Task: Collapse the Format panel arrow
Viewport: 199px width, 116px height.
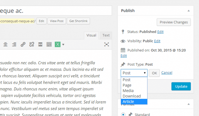Action: [x=189, y=104]
